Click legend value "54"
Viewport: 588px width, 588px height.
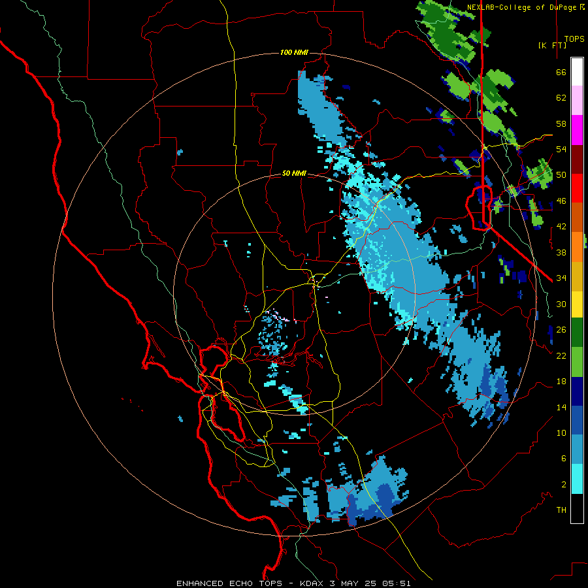(561, 149)
